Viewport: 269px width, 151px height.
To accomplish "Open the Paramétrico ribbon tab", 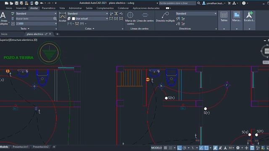I will click(x=49, y=8).
